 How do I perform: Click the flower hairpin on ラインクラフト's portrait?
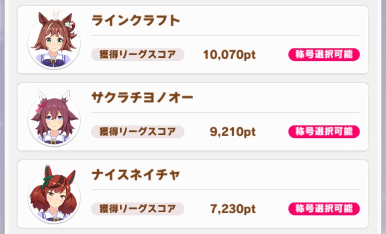[x=69, y=25]
